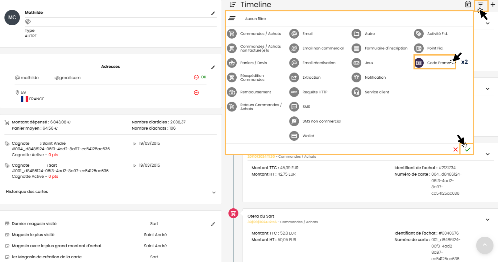Click the Panier moyen 64,56 € value
This screenshot has width=498, height=262.
[50, 128]
